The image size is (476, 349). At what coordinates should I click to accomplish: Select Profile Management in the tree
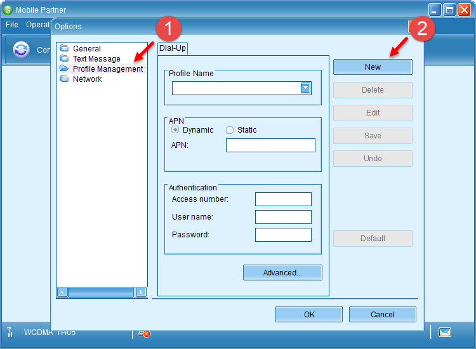tap(107, 69)
